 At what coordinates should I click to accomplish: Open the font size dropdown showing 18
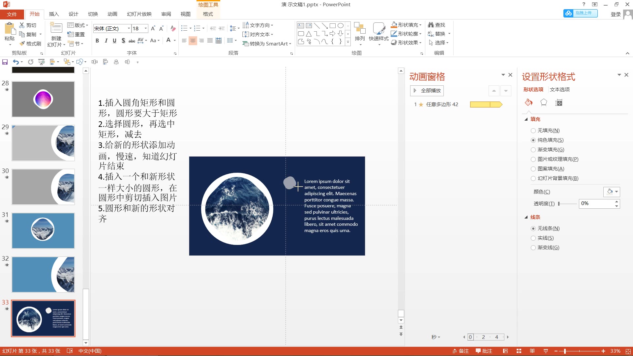145,28
